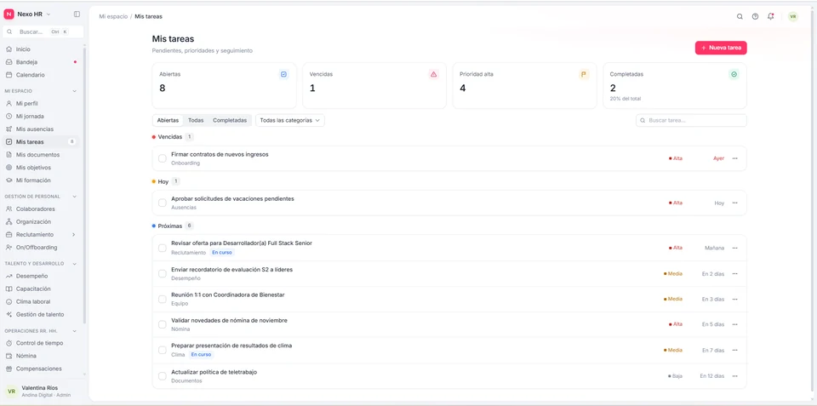Click the Vencidas warning triangle icon
The height and width of the screenshot is (406, 817).
point(433,75)
